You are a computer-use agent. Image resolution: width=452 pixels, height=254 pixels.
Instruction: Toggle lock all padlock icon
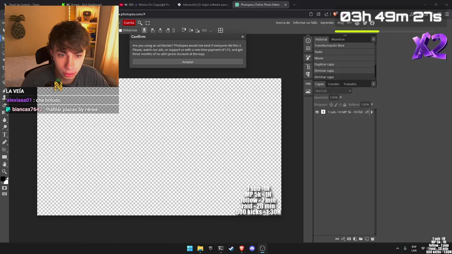(x=345, y=104)
